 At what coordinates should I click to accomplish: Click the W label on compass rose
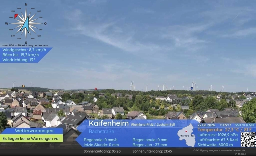pos(7,23)
